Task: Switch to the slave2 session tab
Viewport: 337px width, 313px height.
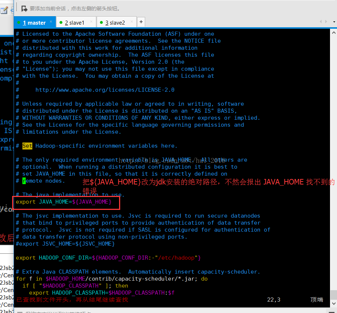Action: point(115,23)
